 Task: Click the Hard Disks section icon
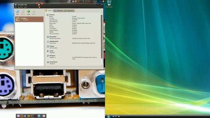[x=48, y=37]
